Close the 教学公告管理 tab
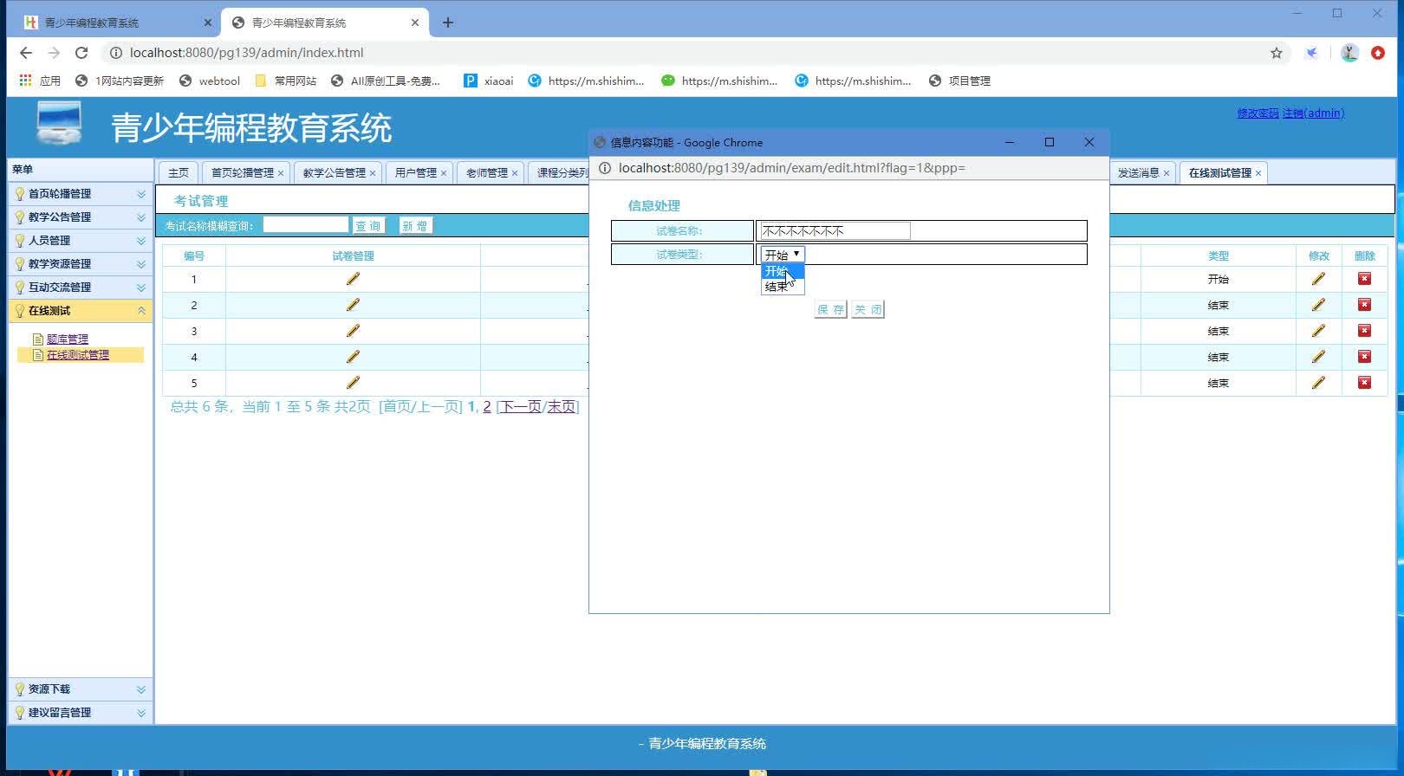Viewport: 1404px width, 776px height. 373,173
